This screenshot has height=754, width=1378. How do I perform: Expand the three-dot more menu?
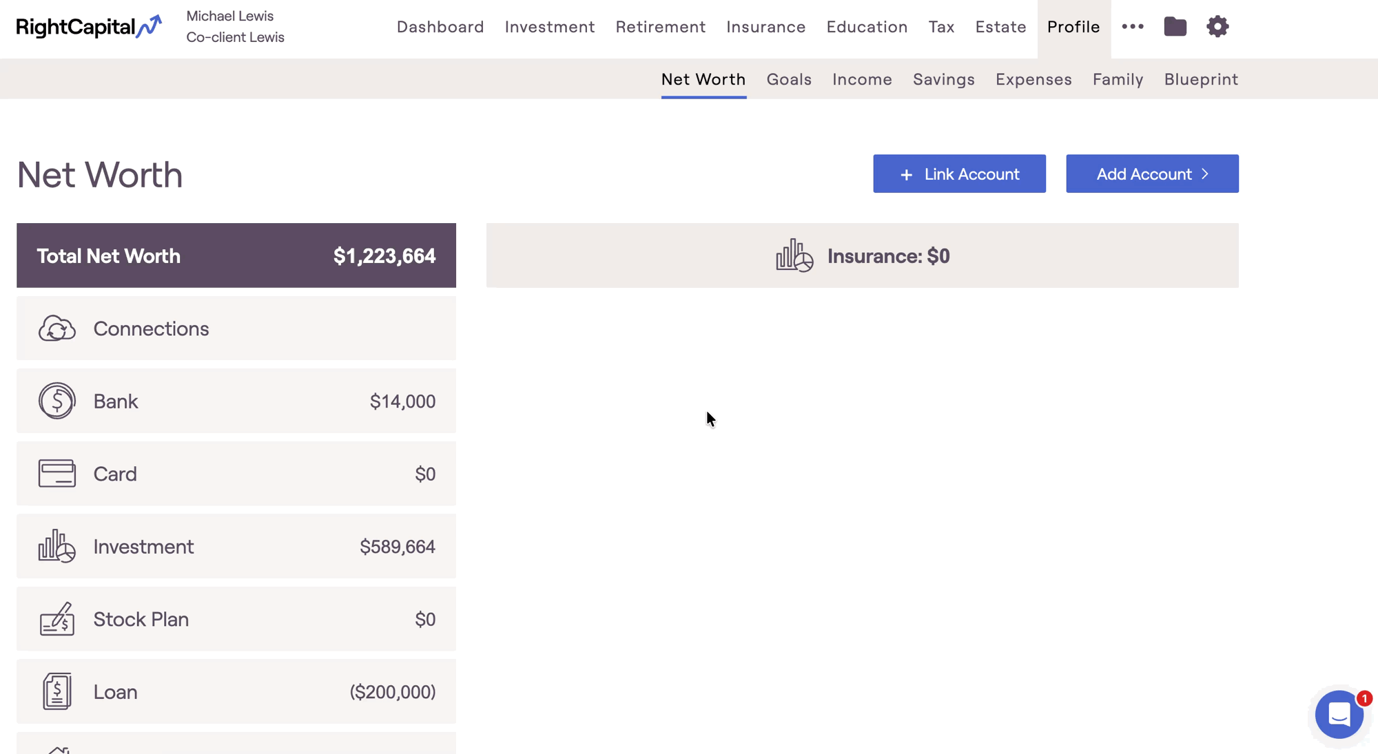tap(1132, 27)
